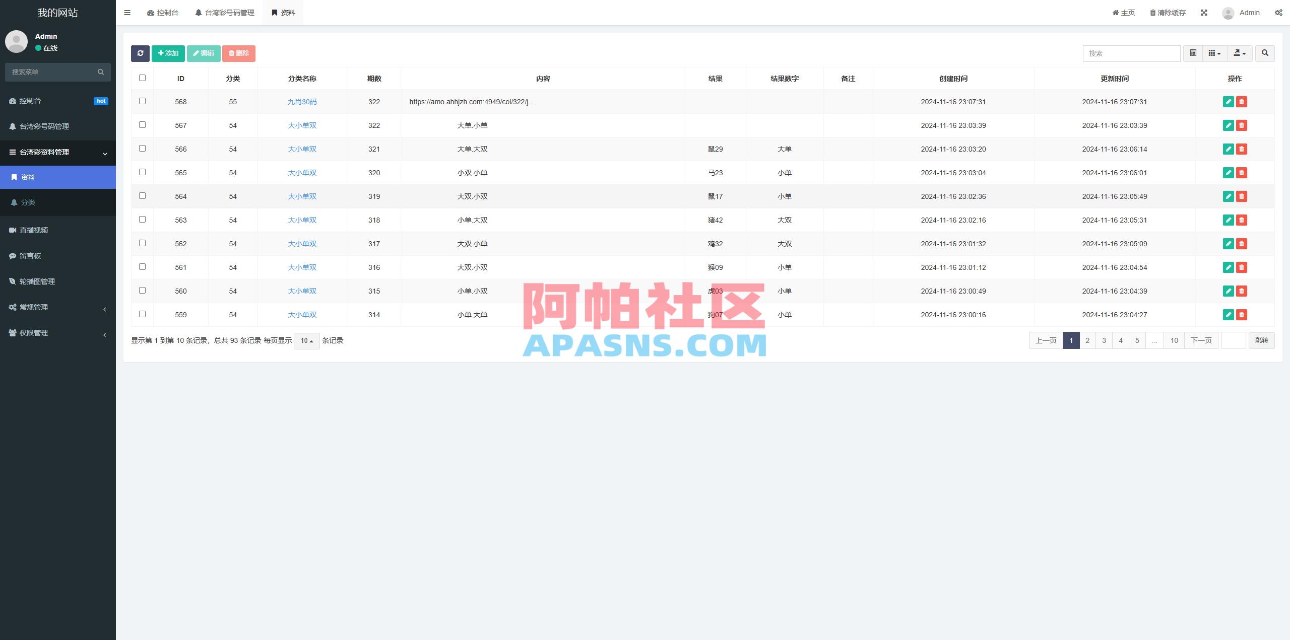
Task: Open the 九肖30码 category link
Action: click(x=302, y=101)
